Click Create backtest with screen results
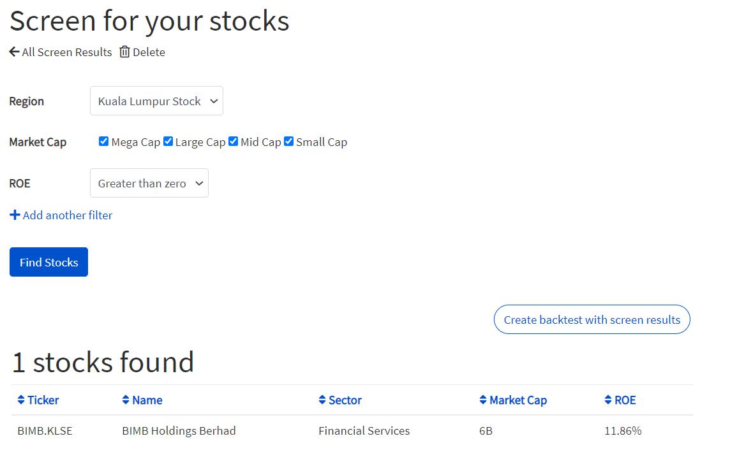The image size is (737, 464). tap(592, 320)
